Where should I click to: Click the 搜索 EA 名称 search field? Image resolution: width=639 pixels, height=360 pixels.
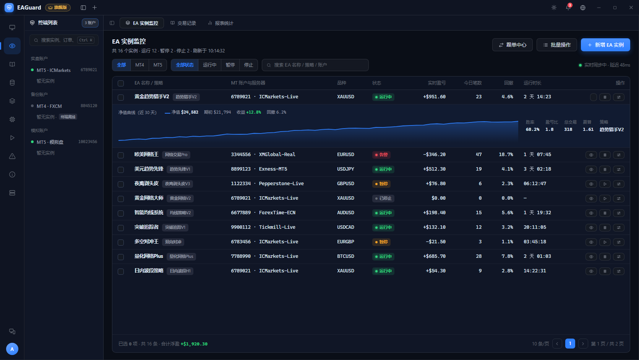click(x=315, y=65)
